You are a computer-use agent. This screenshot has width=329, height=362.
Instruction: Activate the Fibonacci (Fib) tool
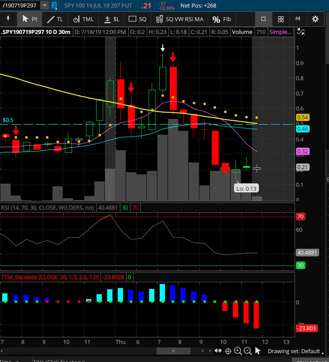[221, 19]
